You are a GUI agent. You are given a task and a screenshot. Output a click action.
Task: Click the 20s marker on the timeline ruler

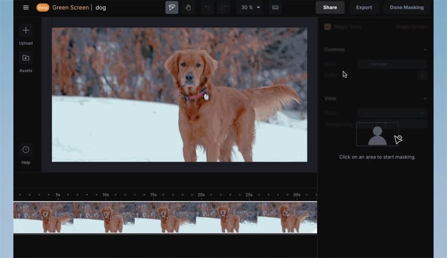201,195
